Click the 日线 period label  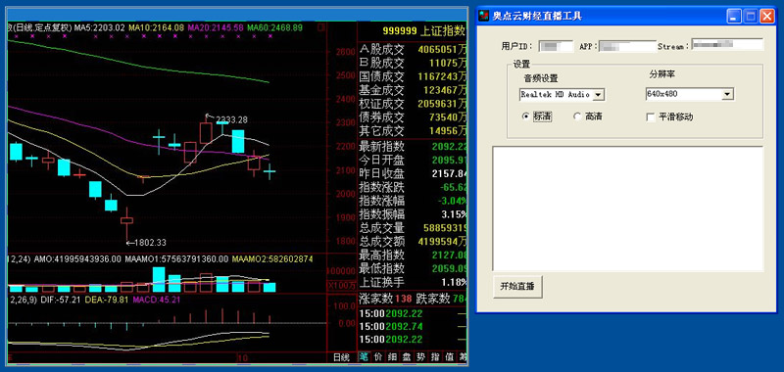click(x=341, y=357)
